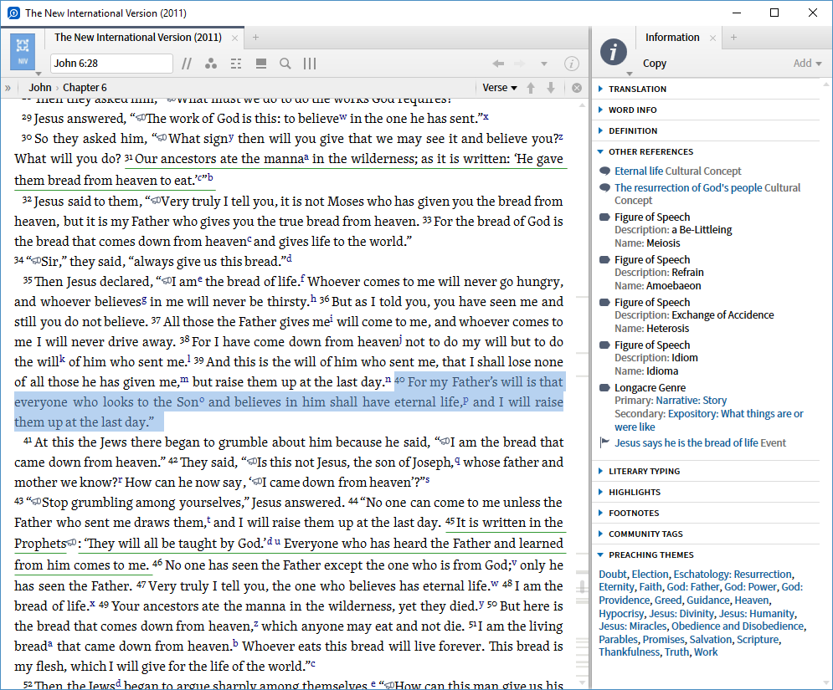Click the Copy button in Information panel
The width and height of the screenshot is (833, 690).
pyautogui.click(x=655, y=64)
